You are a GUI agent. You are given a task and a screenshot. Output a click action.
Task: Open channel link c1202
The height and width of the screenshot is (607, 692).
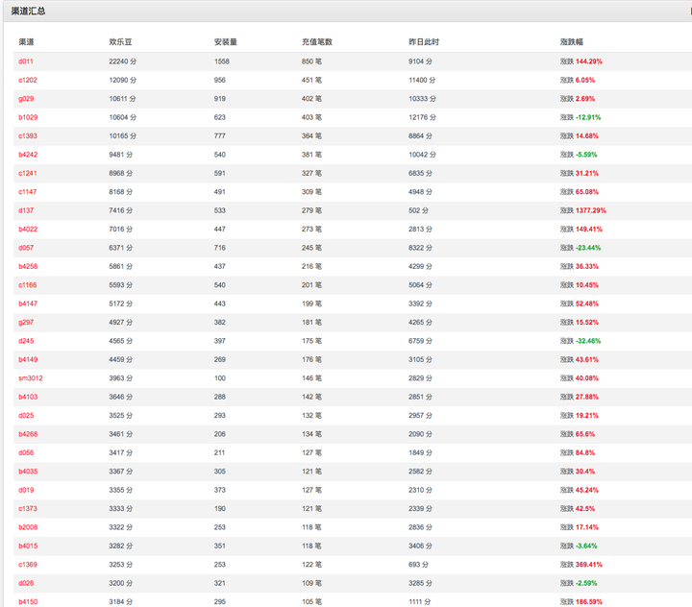coord(27,80)
